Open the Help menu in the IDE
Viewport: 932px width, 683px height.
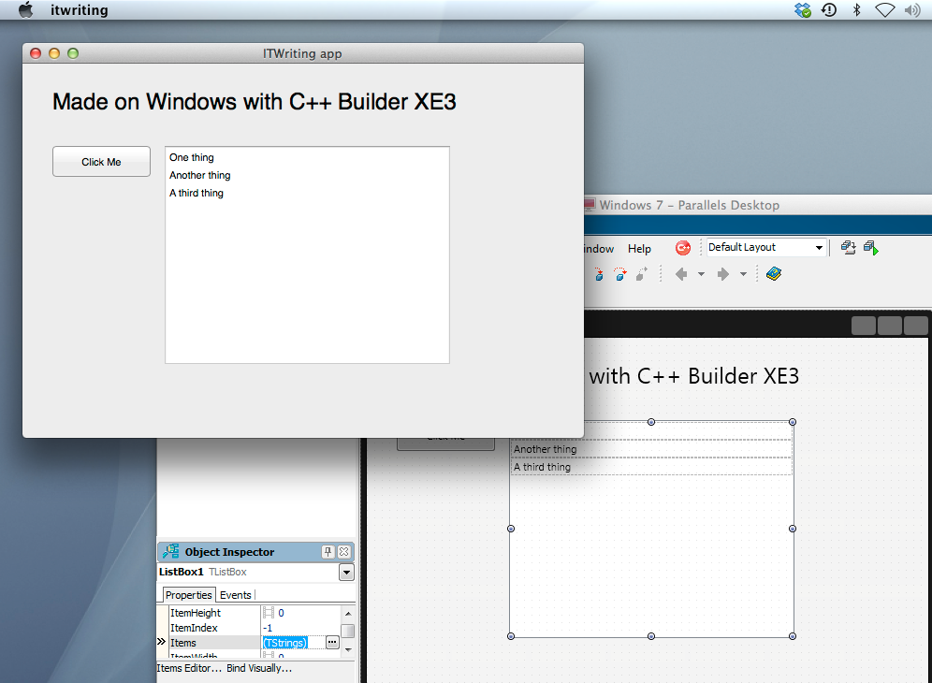639,249
